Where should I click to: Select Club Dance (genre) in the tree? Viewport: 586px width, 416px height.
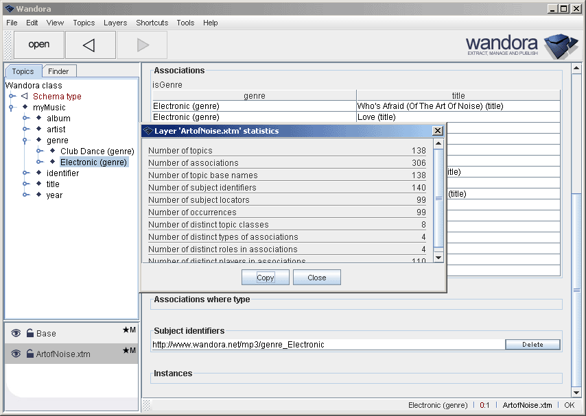click(x=97, y=151)
